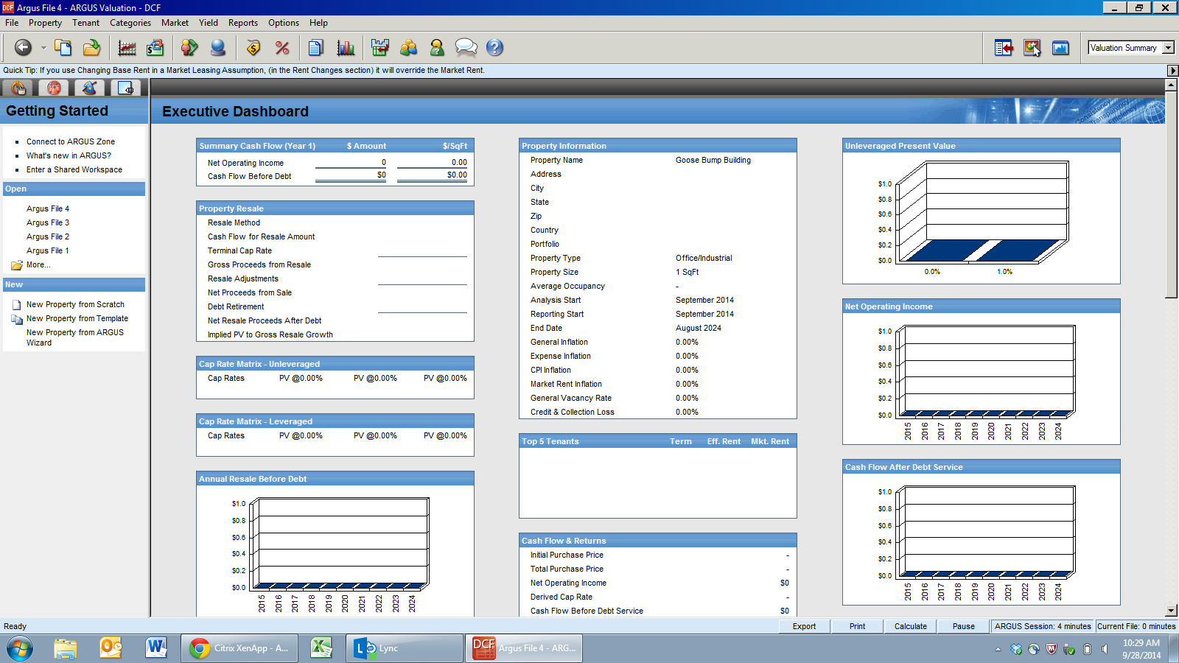Click the blue globe toolbar icon
The image size is (1179, 663).
point(217,48)
